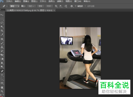Select the Lasso tool
The image size is (133, 97).
click(x=2, y=23)
